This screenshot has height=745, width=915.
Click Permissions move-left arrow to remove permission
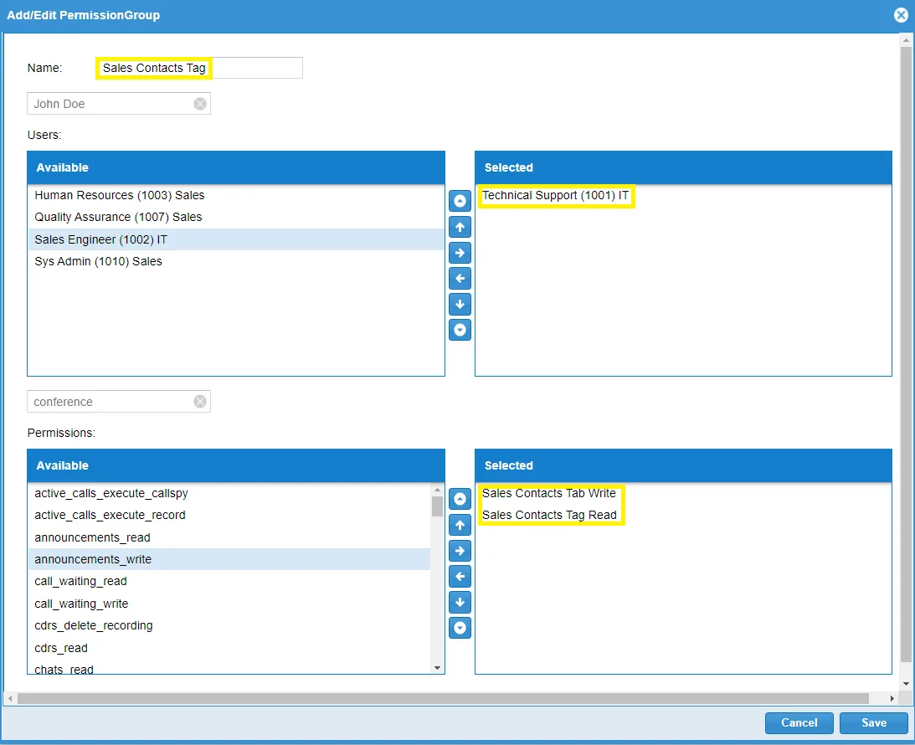tap(460, 577)
